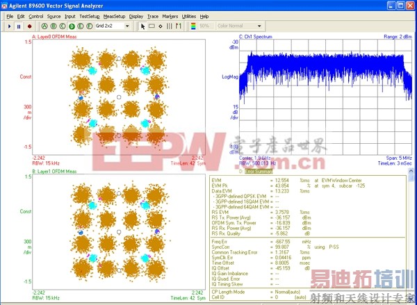417x305 pixels.
Task: Click the 'Range: 2 dBm' label
Action: [398, 37]
